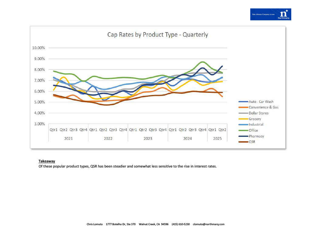
Task: Click the Industrial legend label
Action: point(256,124)
